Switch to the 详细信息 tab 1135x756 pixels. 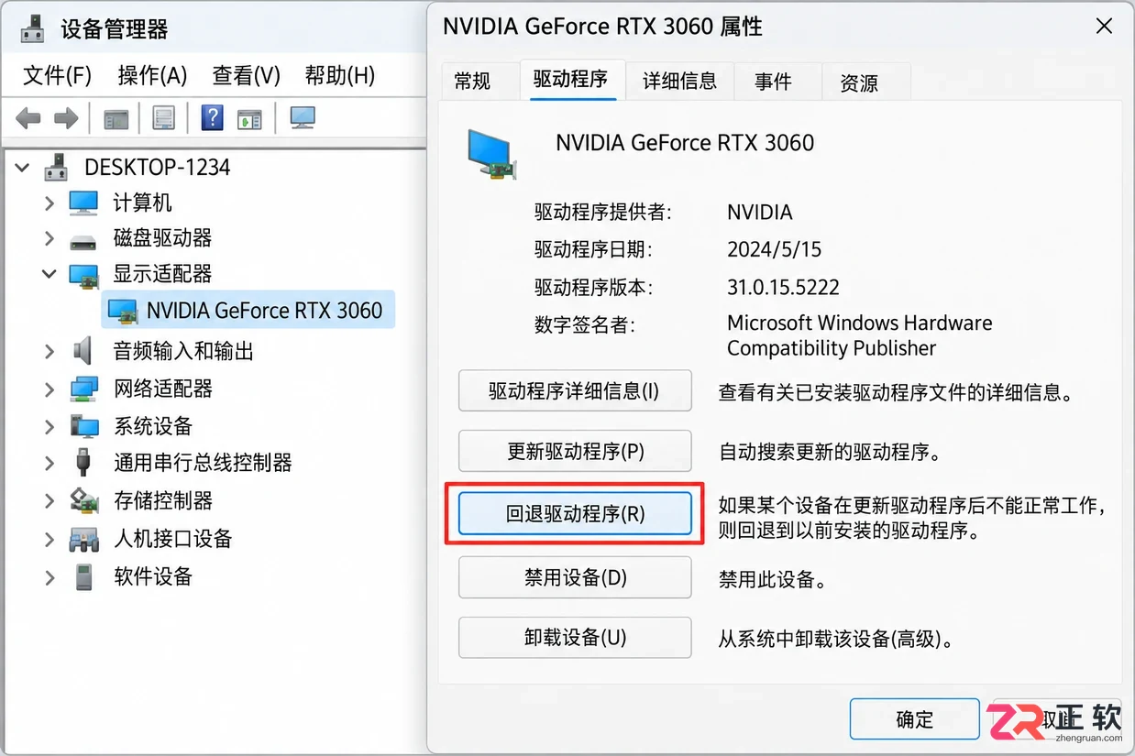679,82
